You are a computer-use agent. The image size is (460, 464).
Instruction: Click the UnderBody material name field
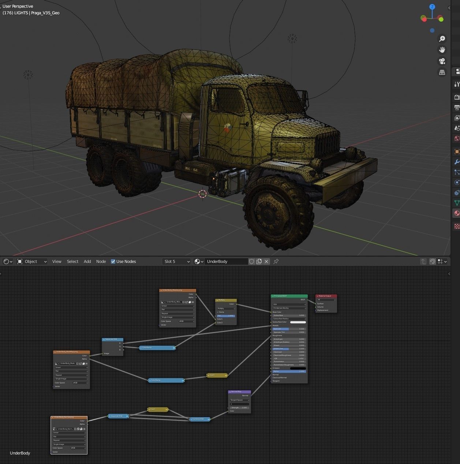click(x=226, y=261)
